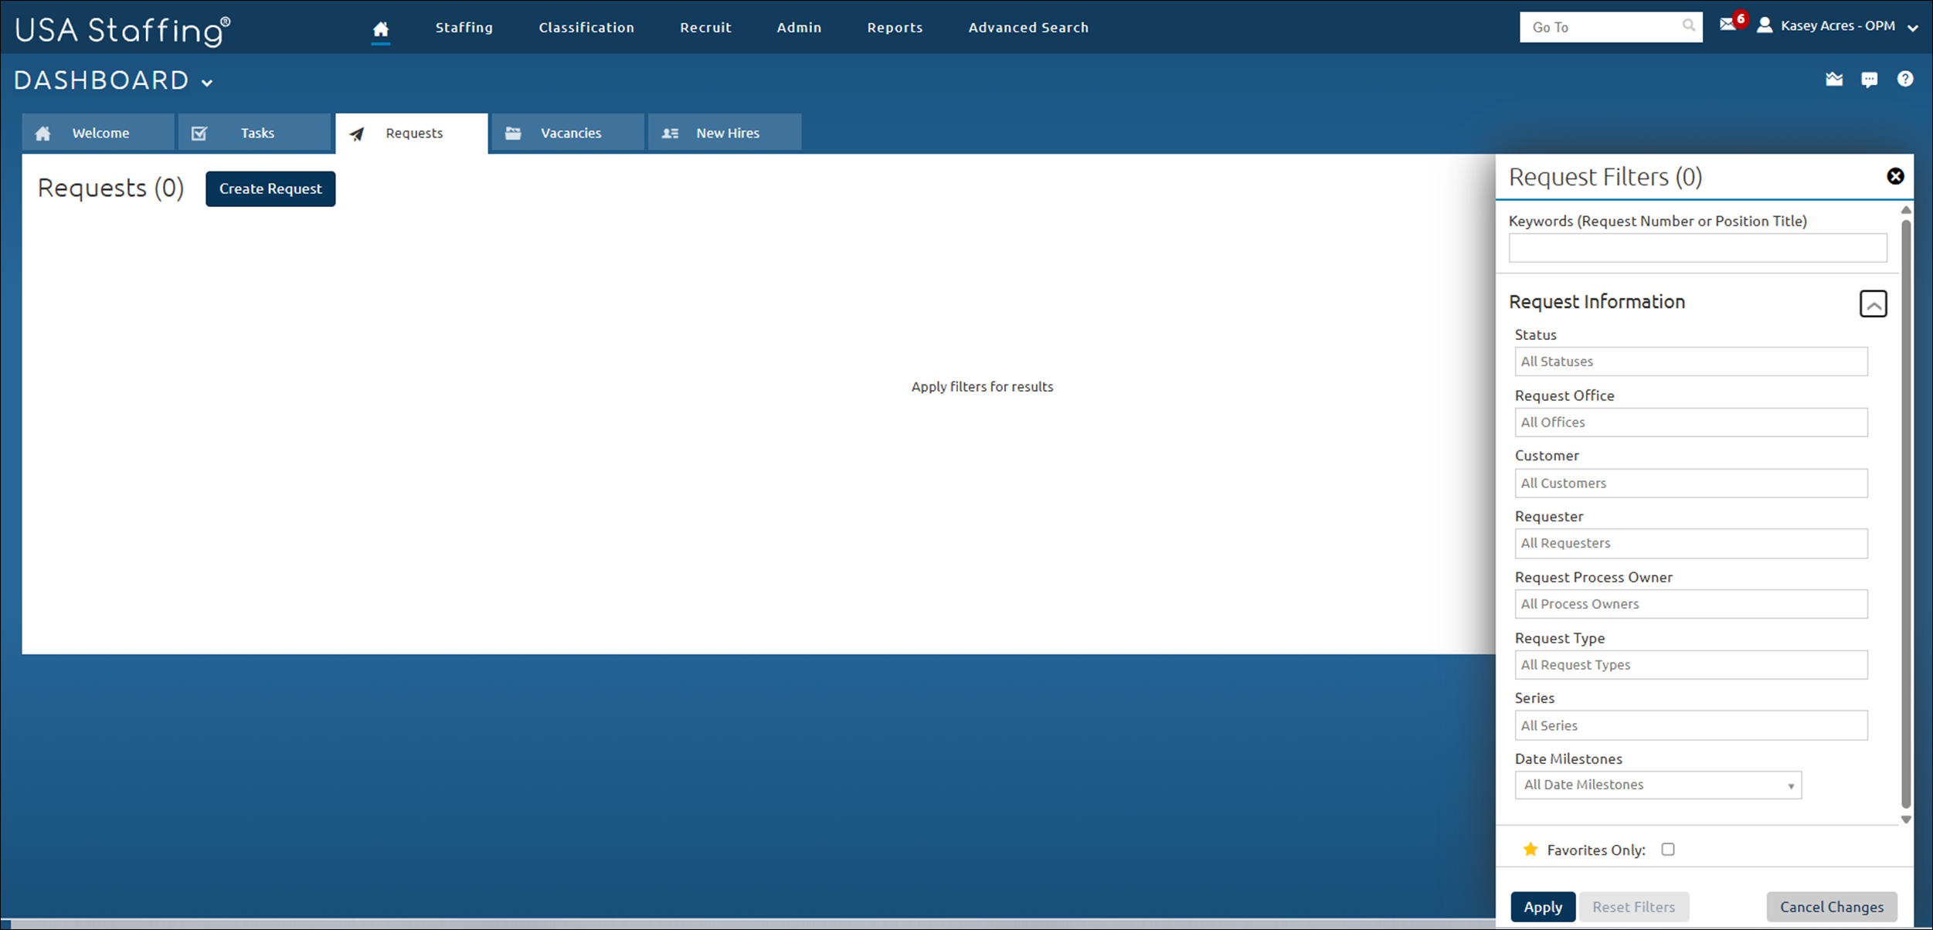Switch to the Welcome tab
Image resolution: width=1933 pixels, height=930 pixels.
point(98,132)
